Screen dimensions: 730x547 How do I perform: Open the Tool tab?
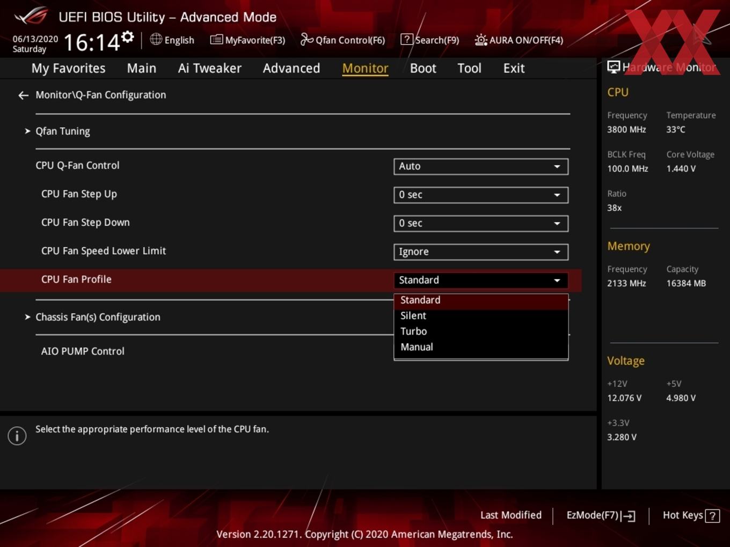tap(469, 68)
